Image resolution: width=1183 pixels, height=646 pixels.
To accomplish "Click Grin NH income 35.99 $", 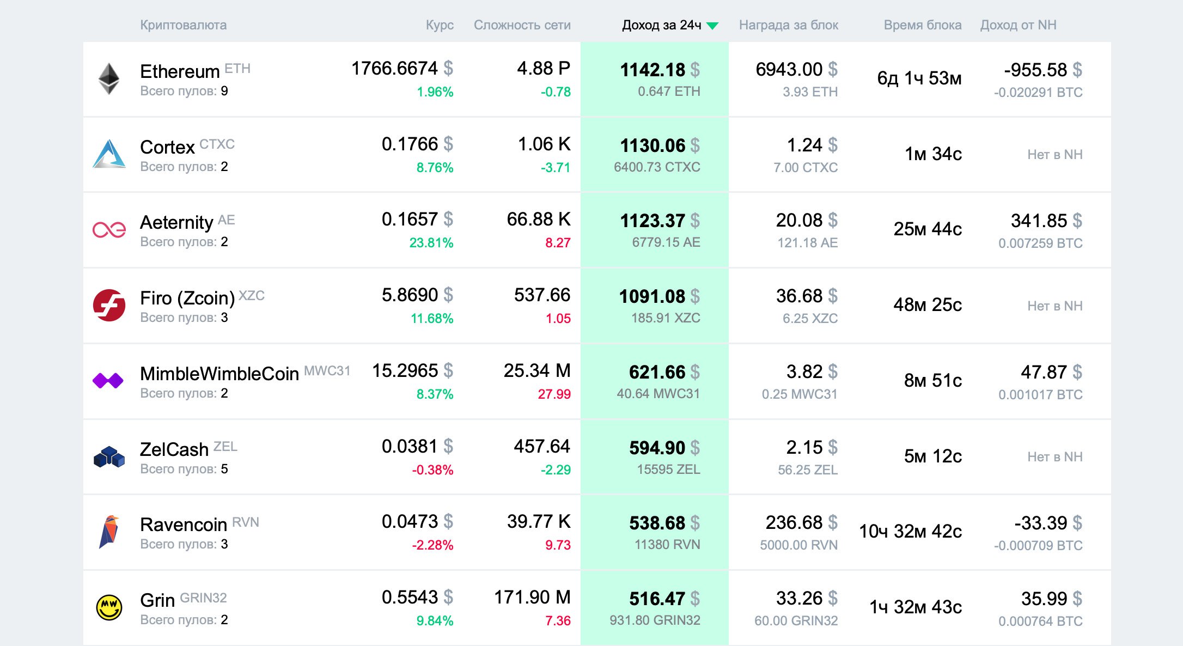I will (x=1051, y=599).
